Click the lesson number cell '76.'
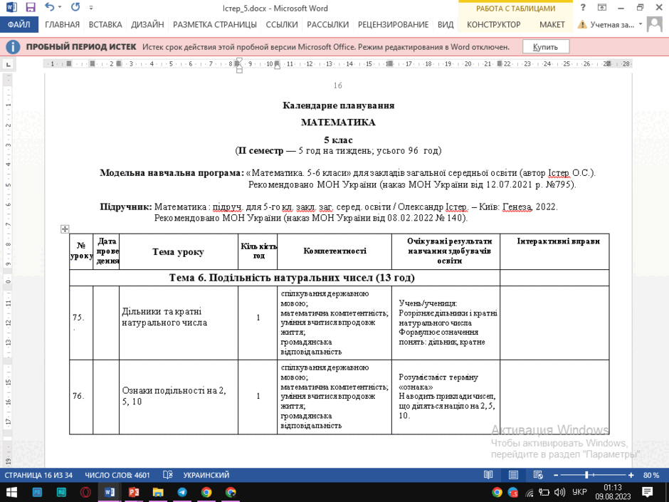 [81, 397]
